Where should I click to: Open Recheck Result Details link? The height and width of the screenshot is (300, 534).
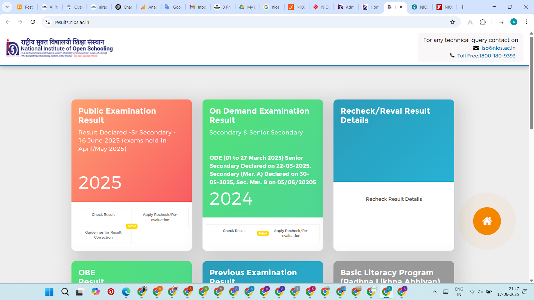point(394,199)
